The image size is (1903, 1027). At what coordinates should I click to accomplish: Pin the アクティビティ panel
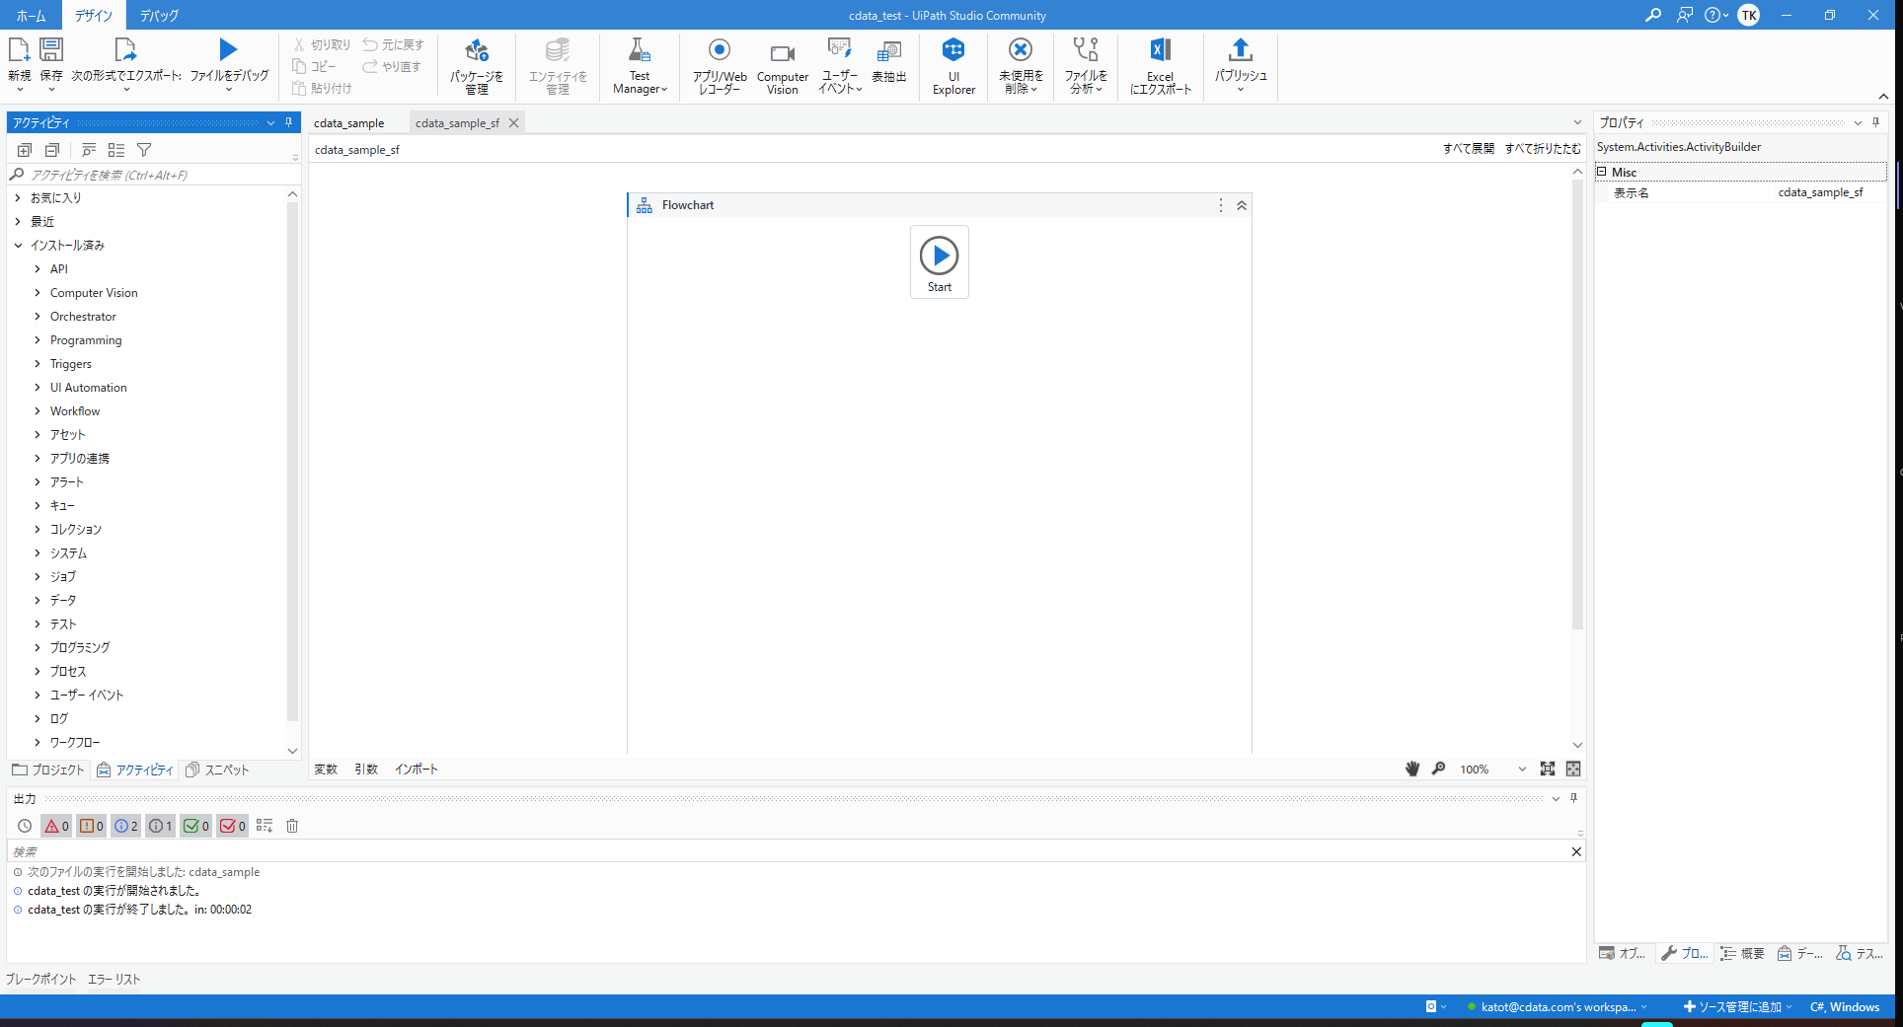[288, 122]
